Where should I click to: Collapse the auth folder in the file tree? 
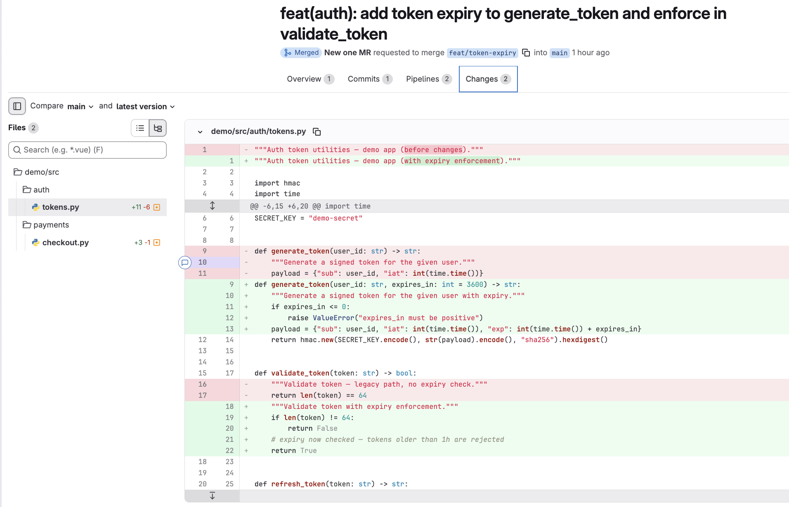(x=36, y=190)
